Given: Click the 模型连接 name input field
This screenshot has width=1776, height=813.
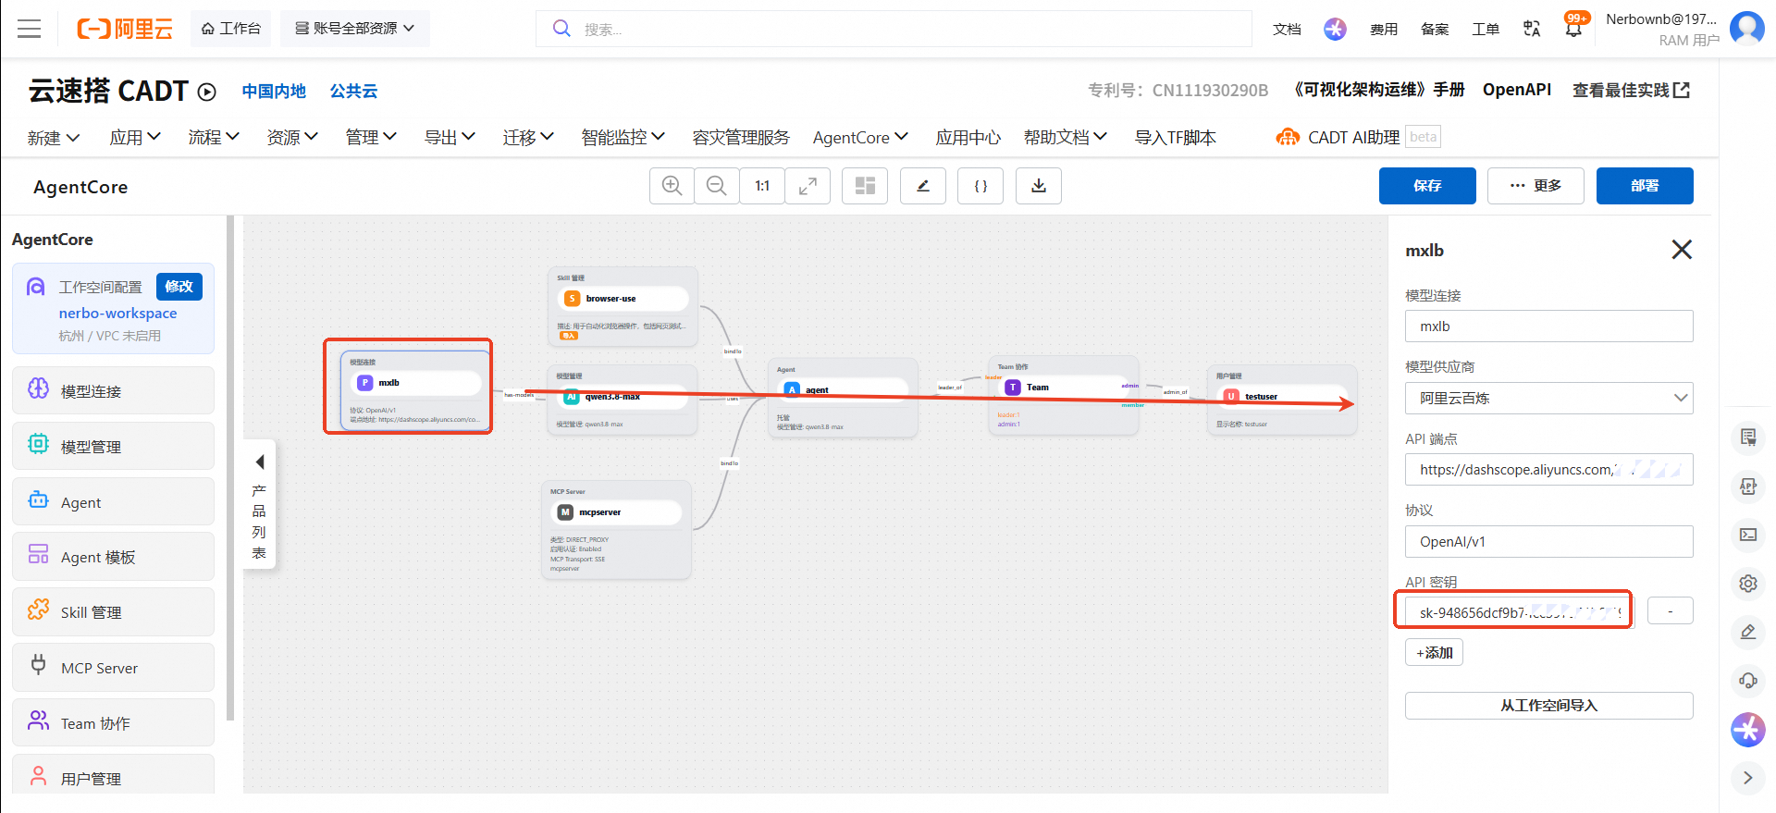Looking at the screenshot, I should (1549, 326).
